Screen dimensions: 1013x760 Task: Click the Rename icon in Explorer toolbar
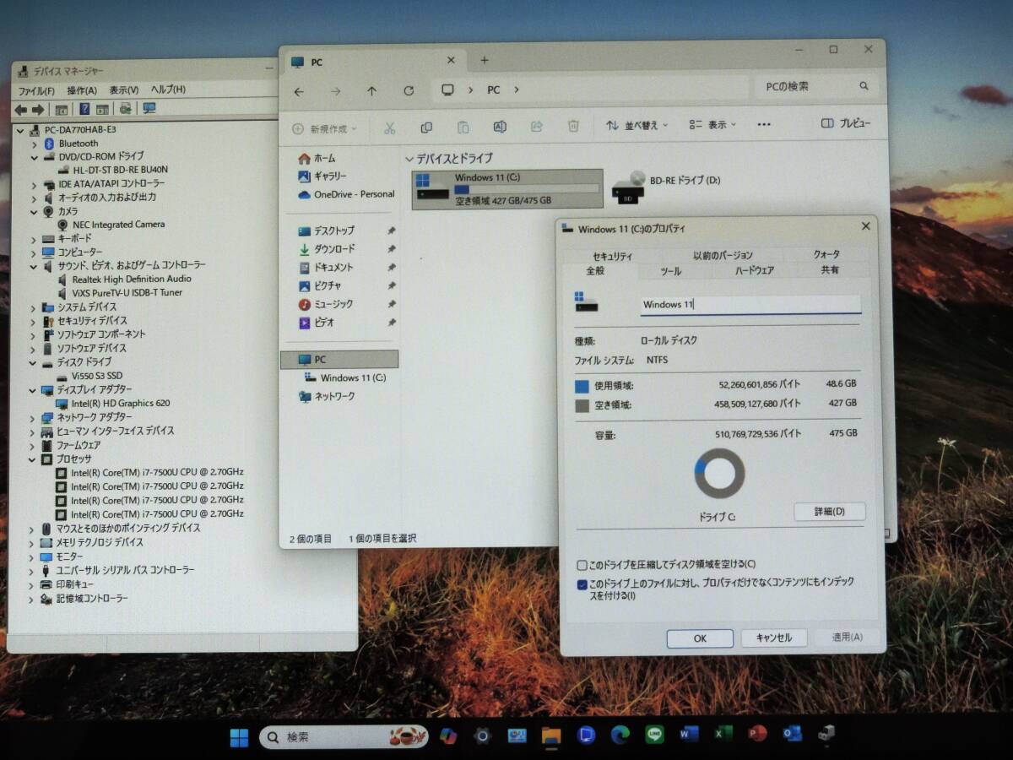[x=500, y=127]
